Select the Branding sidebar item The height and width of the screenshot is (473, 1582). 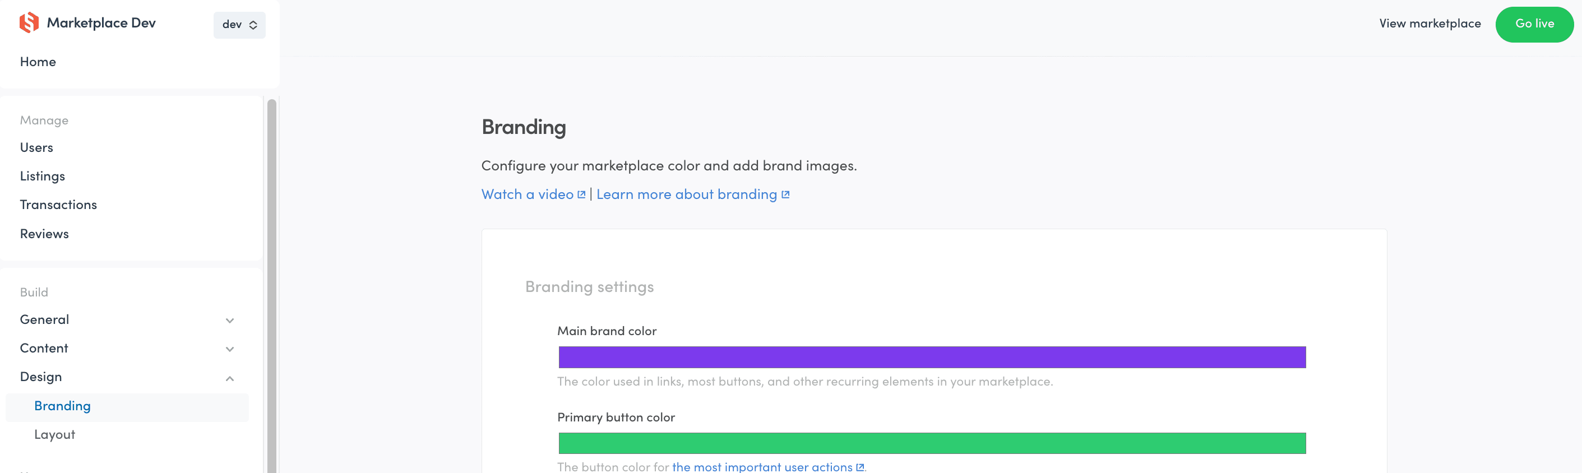pyautogui.click(x=63, y=406)
